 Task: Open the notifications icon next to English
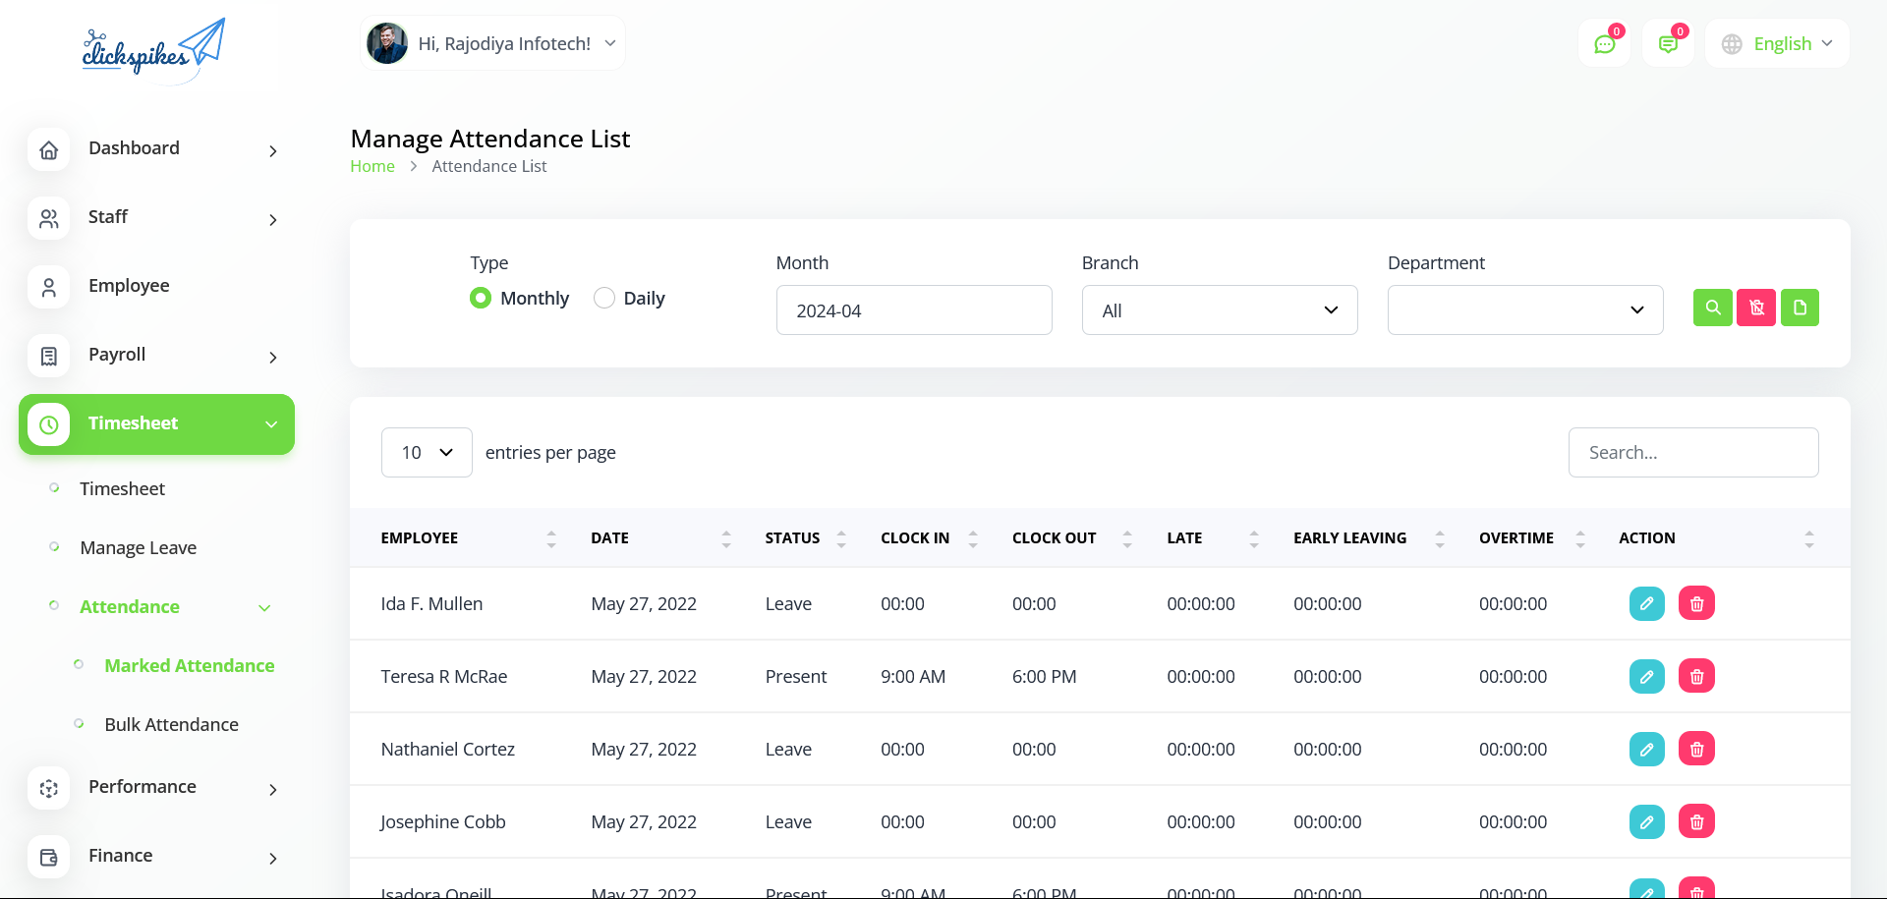tap(1668, 44)
